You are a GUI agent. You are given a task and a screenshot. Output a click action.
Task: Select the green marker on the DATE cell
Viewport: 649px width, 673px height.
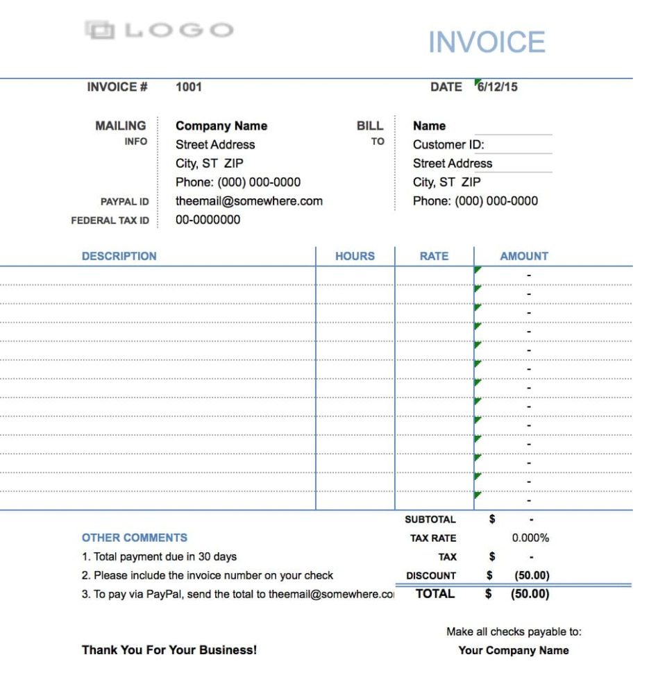click(x=476, y=82)
